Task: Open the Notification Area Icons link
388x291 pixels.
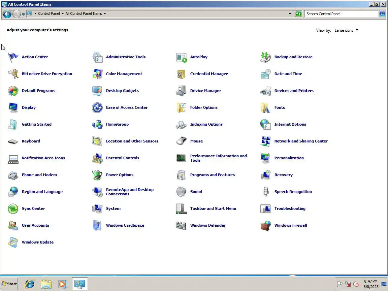Action: (43, 158)
